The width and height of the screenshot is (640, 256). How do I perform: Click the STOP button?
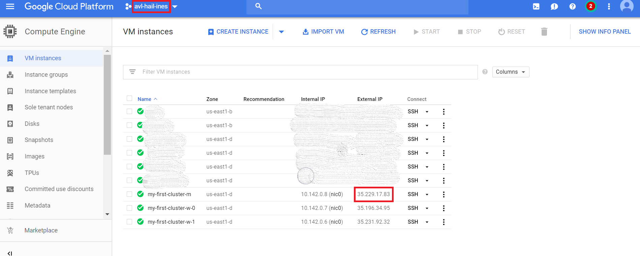[469, 32]
